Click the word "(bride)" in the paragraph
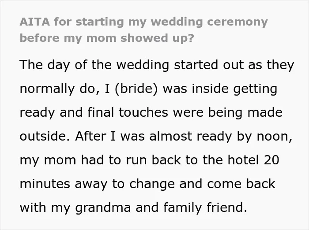The height and width of the screenshot is (230, 309). (136, 89)
